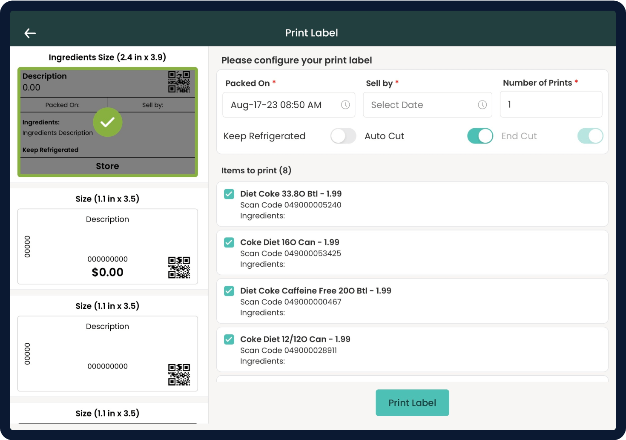Uncheck Diet Coke 33.8O Btl item
This screenshot has width=626, height=440.
click(229, 194)
